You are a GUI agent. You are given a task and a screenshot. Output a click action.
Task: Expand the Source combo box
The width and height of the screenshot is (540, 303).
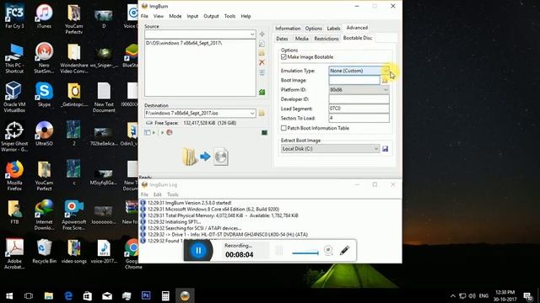tap(252, 35)
